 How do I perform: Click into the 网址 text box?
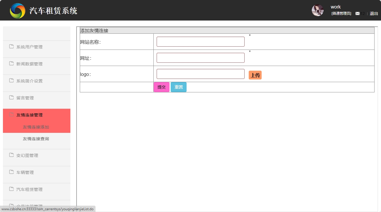(201, 58)
